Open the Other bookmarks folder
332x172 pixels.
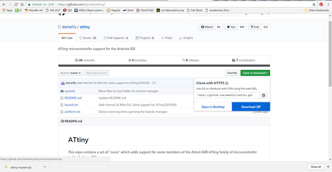pyautogui.click(x=316, y=10)
